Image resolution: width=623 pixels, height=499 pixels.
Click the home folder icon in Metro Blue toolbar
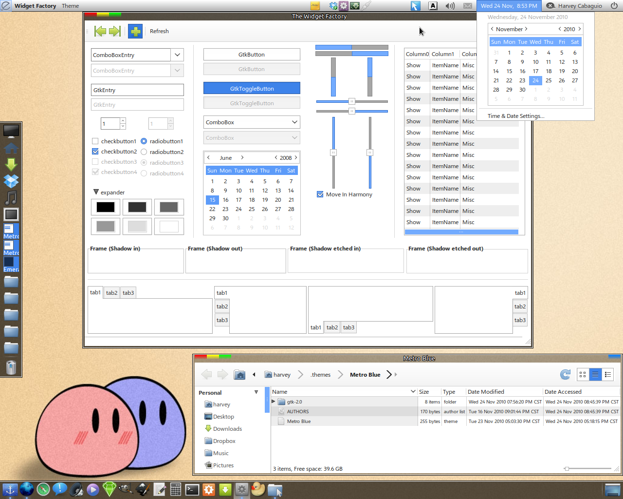pos(239,374)
